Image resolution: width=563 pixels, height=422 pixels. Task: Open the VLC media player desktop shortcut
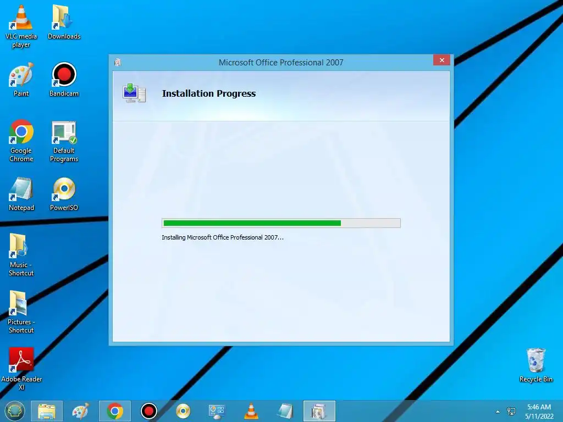pyautogui.click(x=21, y=26)
